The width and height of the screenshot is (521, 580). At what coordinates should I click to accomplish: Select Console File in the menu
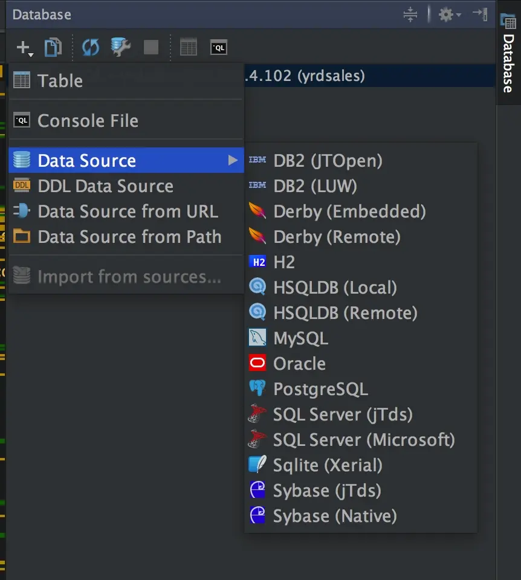[x=88, y=121]
